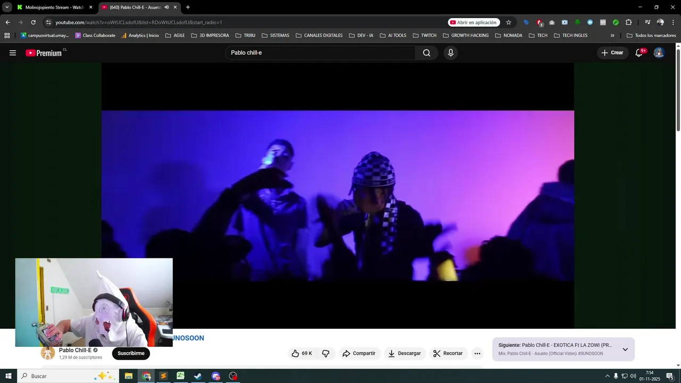
Task: Open the Analytics | Inicio bookmark
Action: [x=140, y=36]
